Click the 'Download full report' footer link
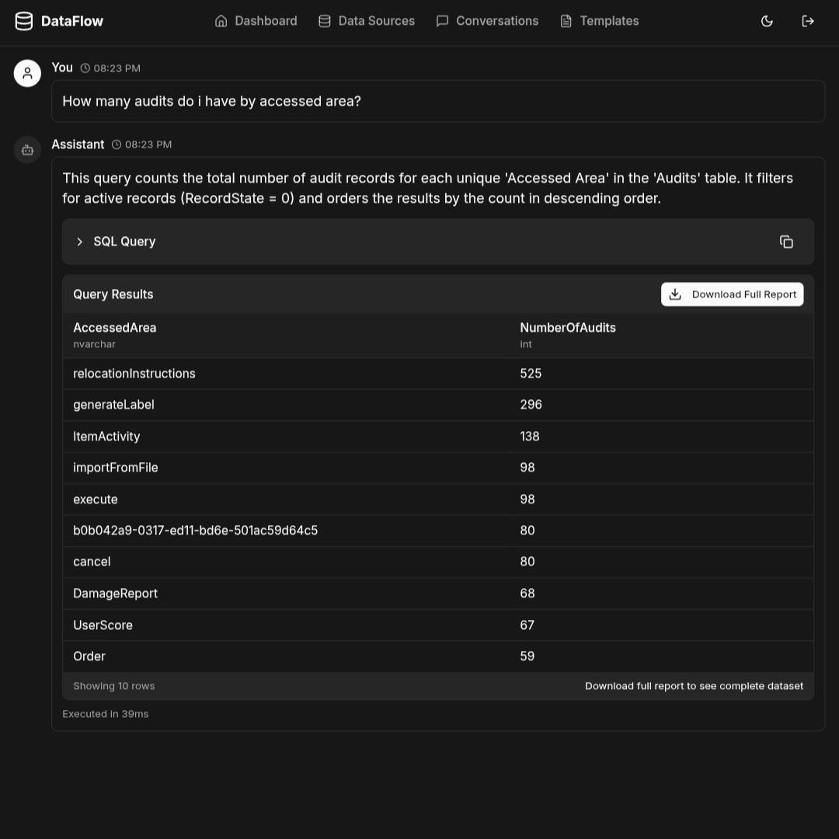Image resolution: width=839 pixels, height=839 pixels. [x=694, y=686]
